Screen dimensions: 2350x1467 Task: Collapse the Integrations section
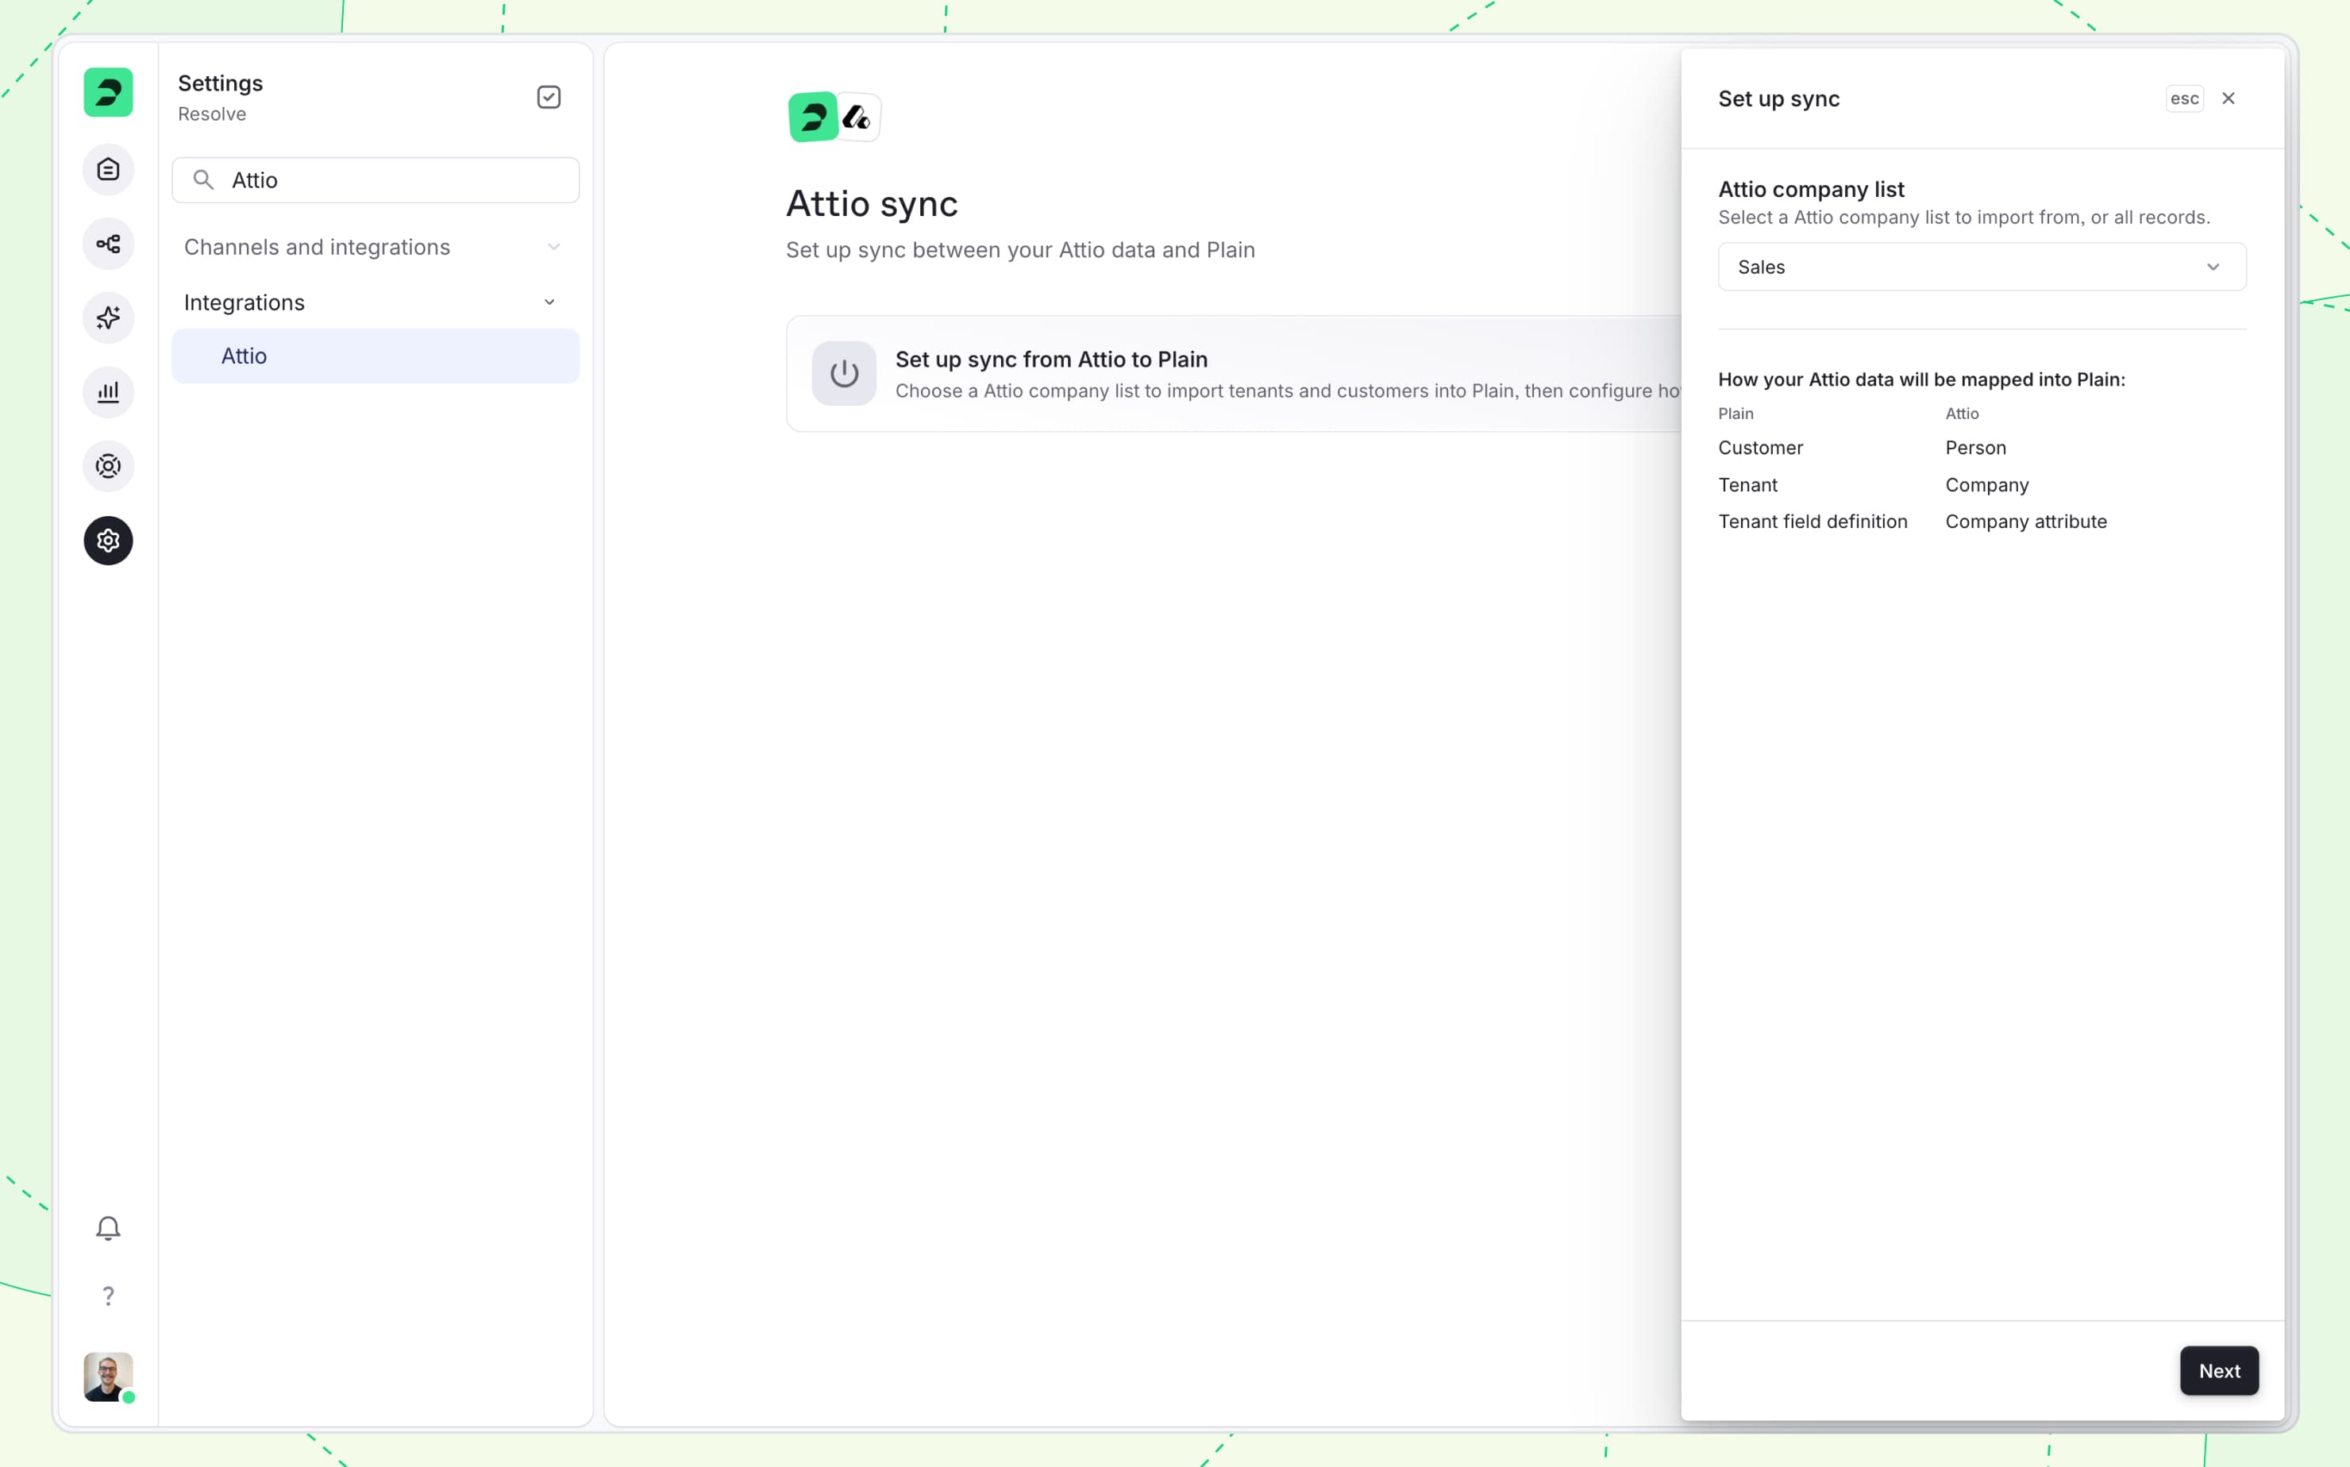[549, 302]
